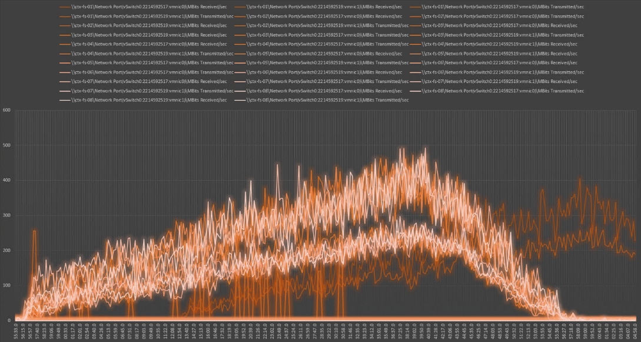Click the 55:33.0 time label on the horizontal axis
The image size is (641, 342).
[16, 331]
